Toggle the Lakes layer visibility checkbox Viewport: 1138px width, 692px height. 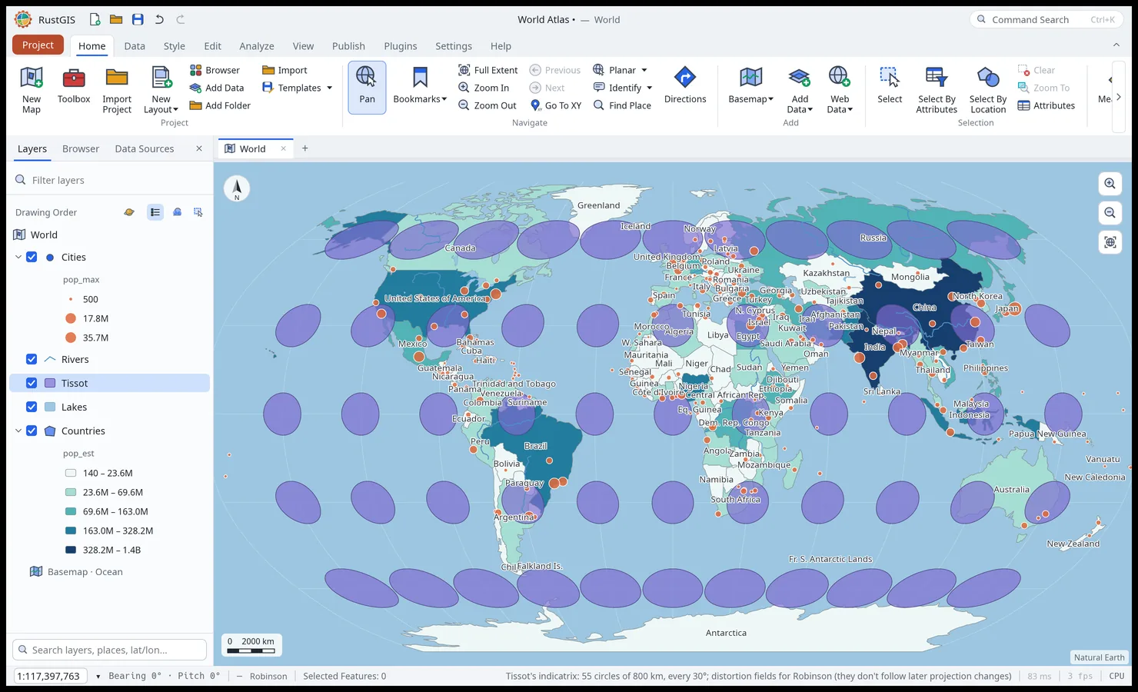[32, 407]
